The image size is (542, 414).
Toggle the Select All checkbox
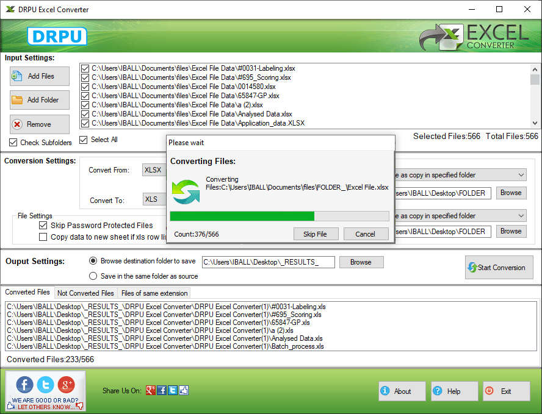click(x=83, y=140)
